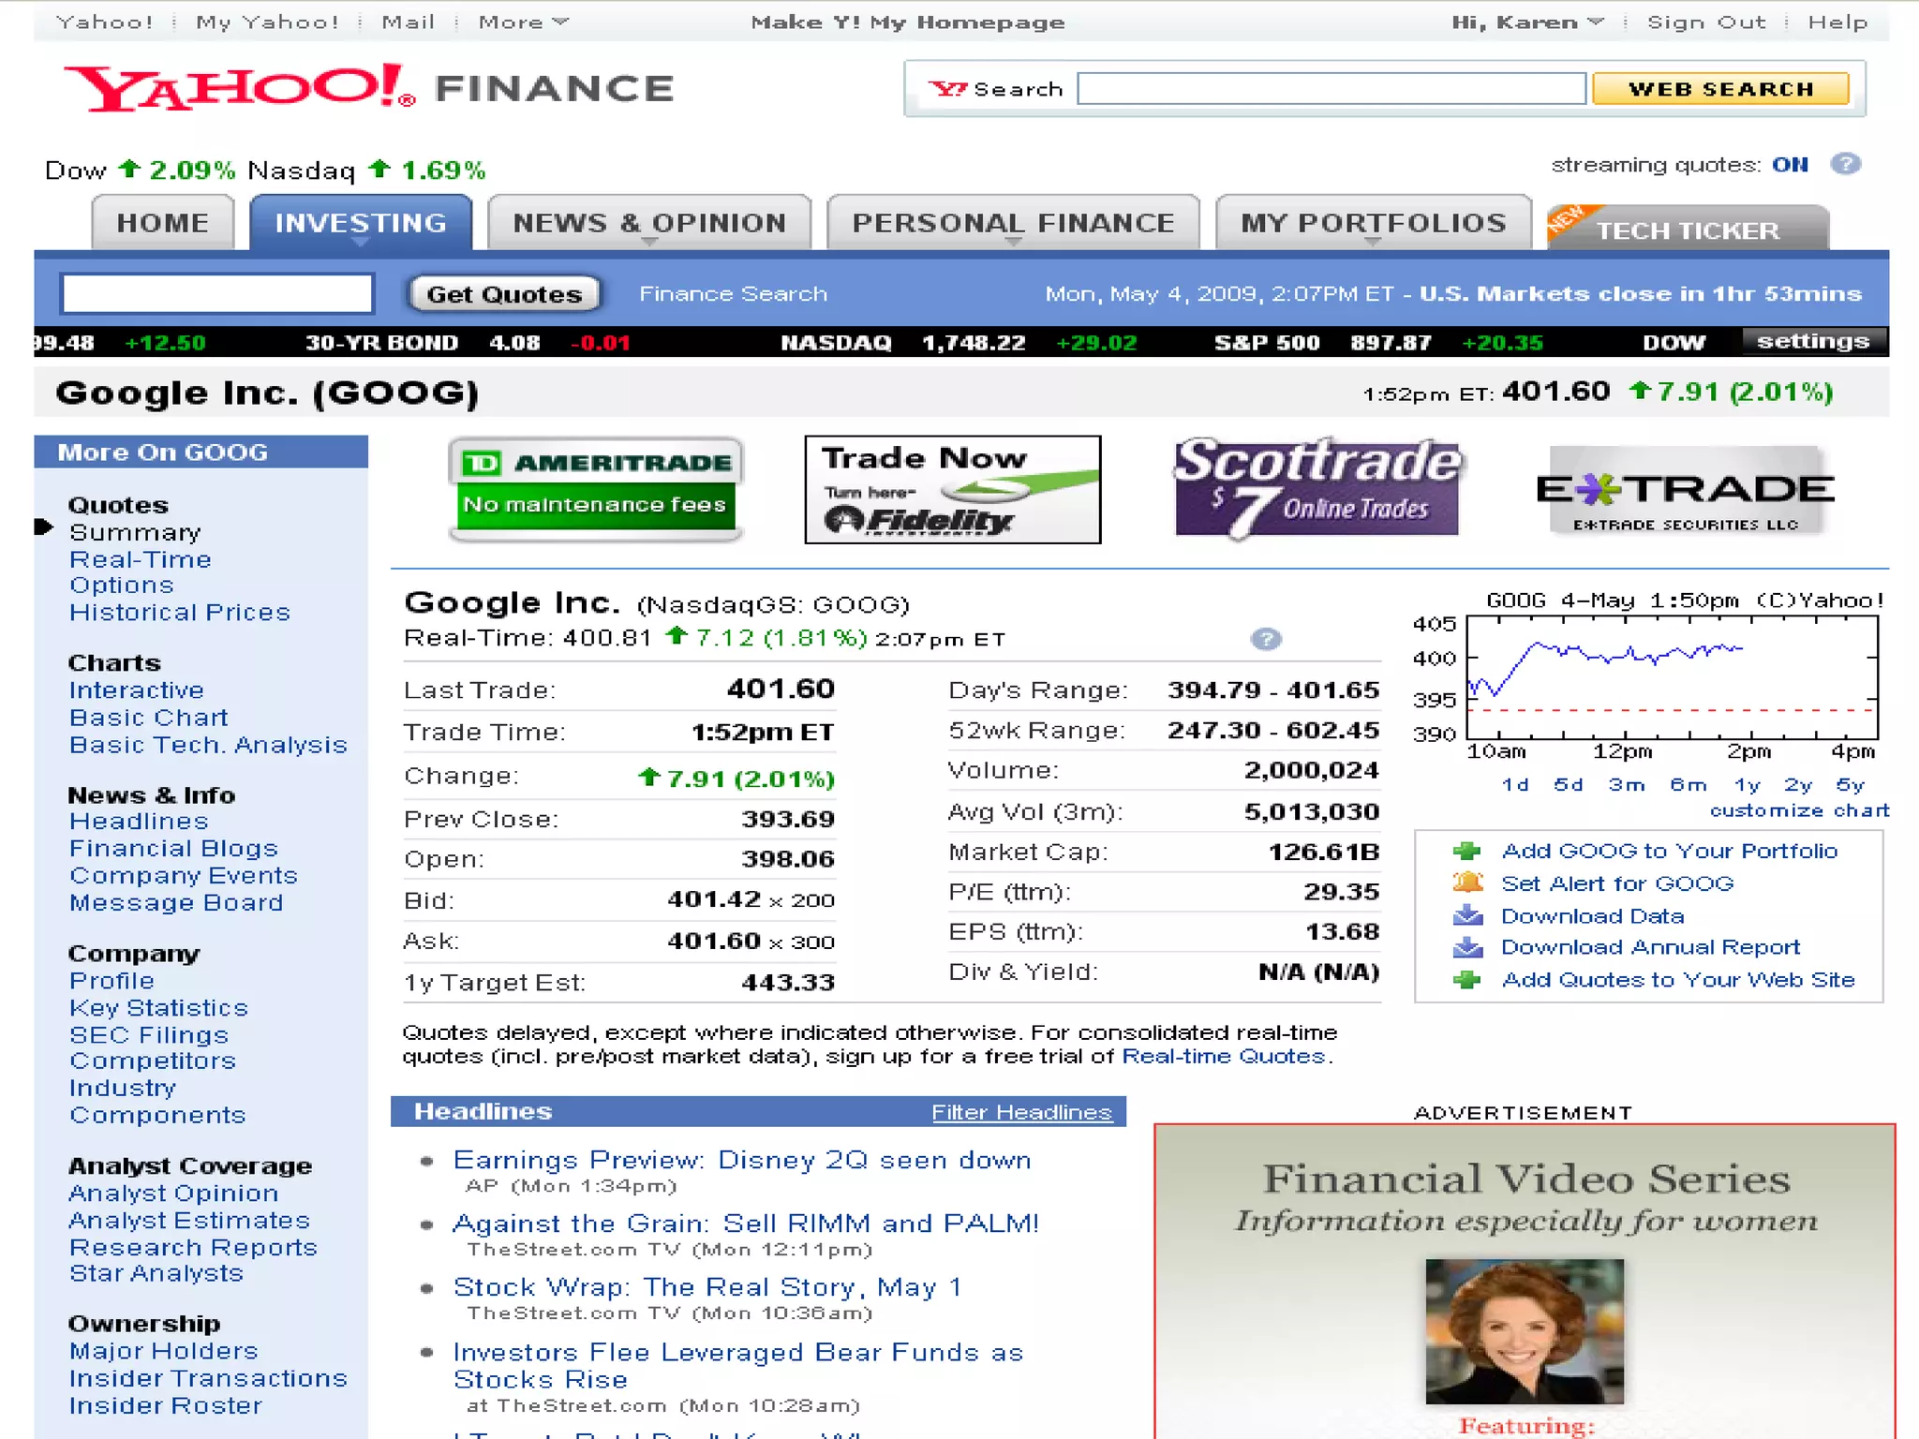Image resolution: width=1919 pixels, height=1439 pixels.
Task: Open the Filter Headlines link
Action: pos(1021,1112)
